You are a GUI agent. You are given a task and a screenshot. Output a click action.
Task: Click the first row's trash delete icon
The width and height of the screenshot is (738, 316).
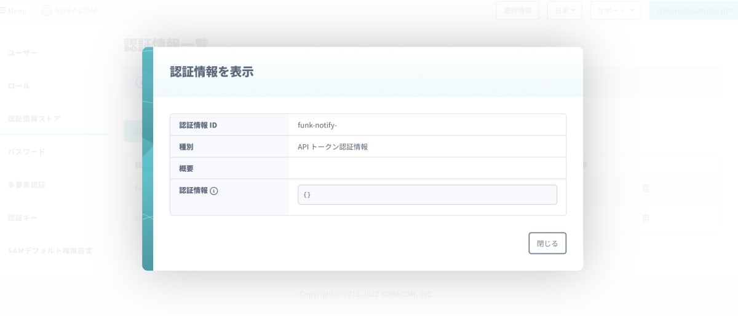[646, 188]
